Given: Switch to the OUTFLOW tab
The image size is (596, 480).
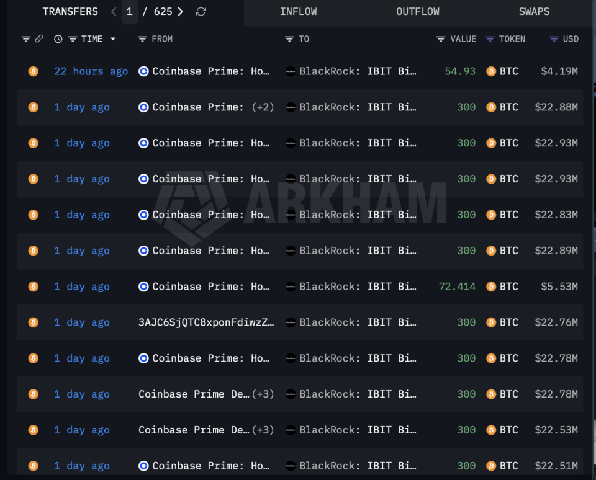Looking at the screenshot, I should pyautogui.click(x=417, y=12).
